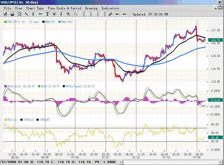Screen dimensions: 224x165
Task: Click the print chart icon
Action: pos(12,14)
